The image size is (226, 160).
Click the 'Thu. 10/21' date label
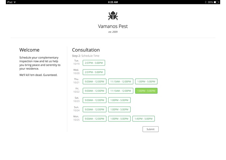pos(76,81)
